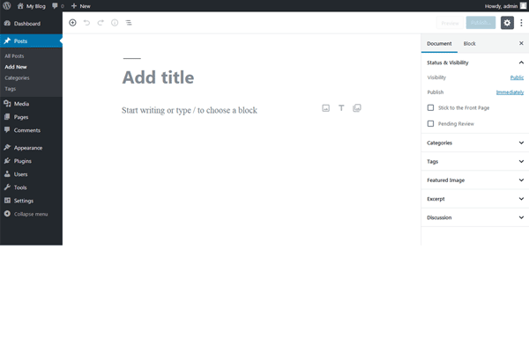This screenshot has height=352, width=529.
Task: Open Plugins in the admin sidebar
Action: [x=23, y=161]
